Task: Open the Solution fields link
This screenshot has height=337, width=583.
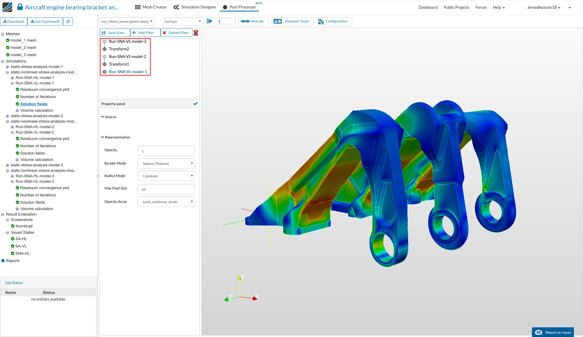Action: point(34,104)
